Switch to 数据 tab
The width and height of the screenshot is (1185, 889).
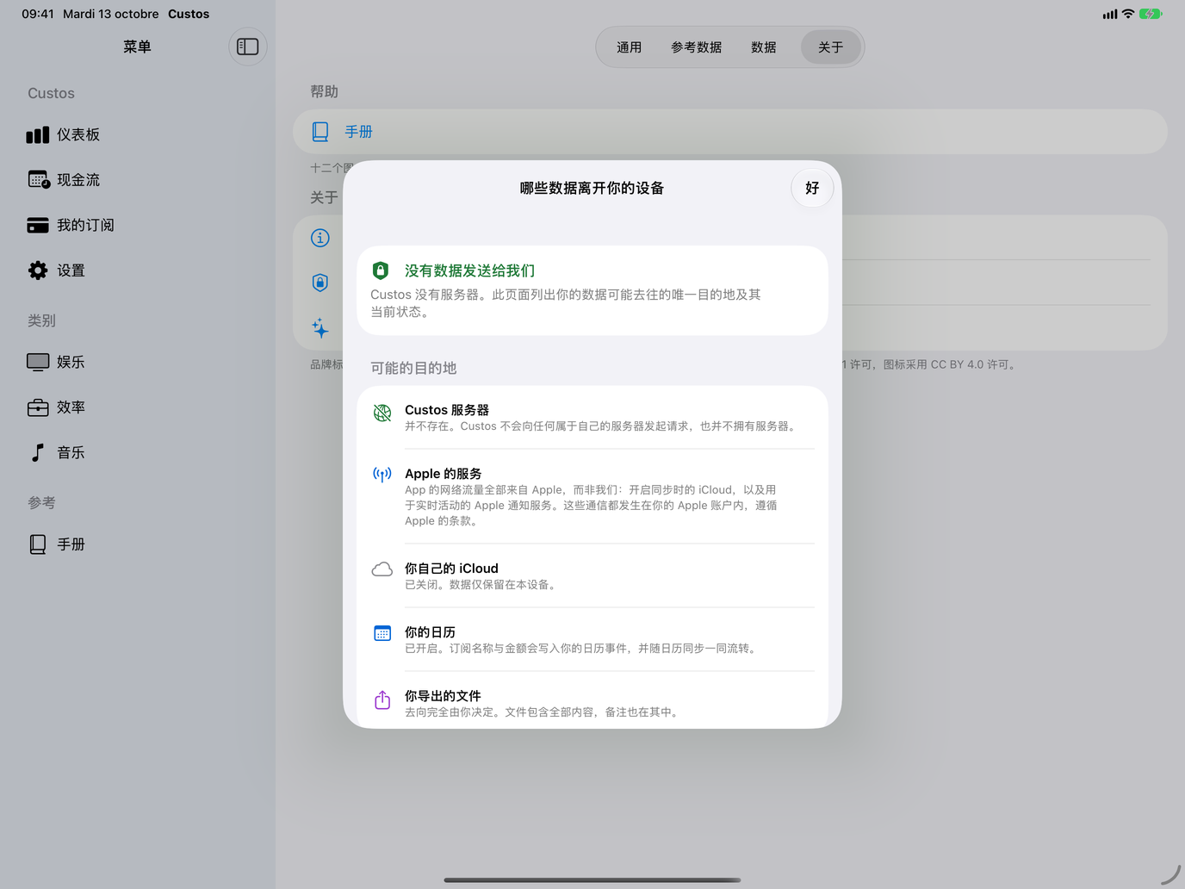pos(764,47)
